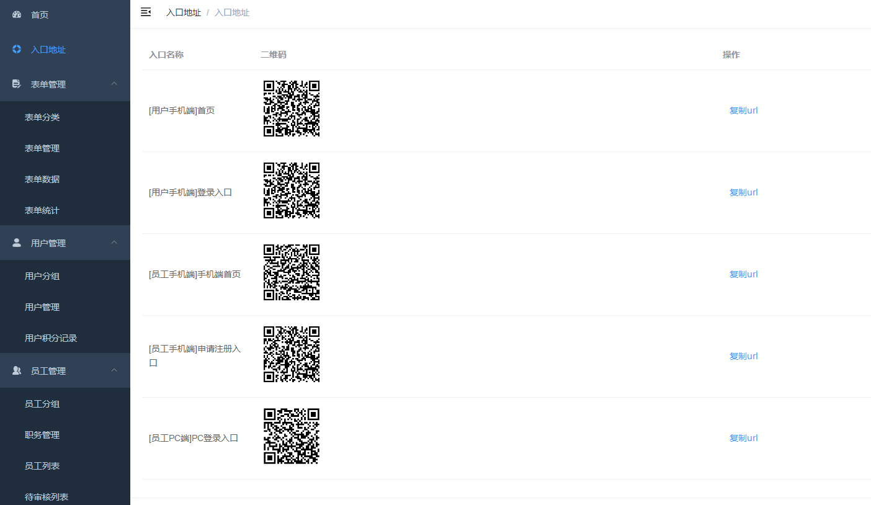Collapse the 表单管理 section chevron
This screenshot has width=871, height=505.
(114, 84)
